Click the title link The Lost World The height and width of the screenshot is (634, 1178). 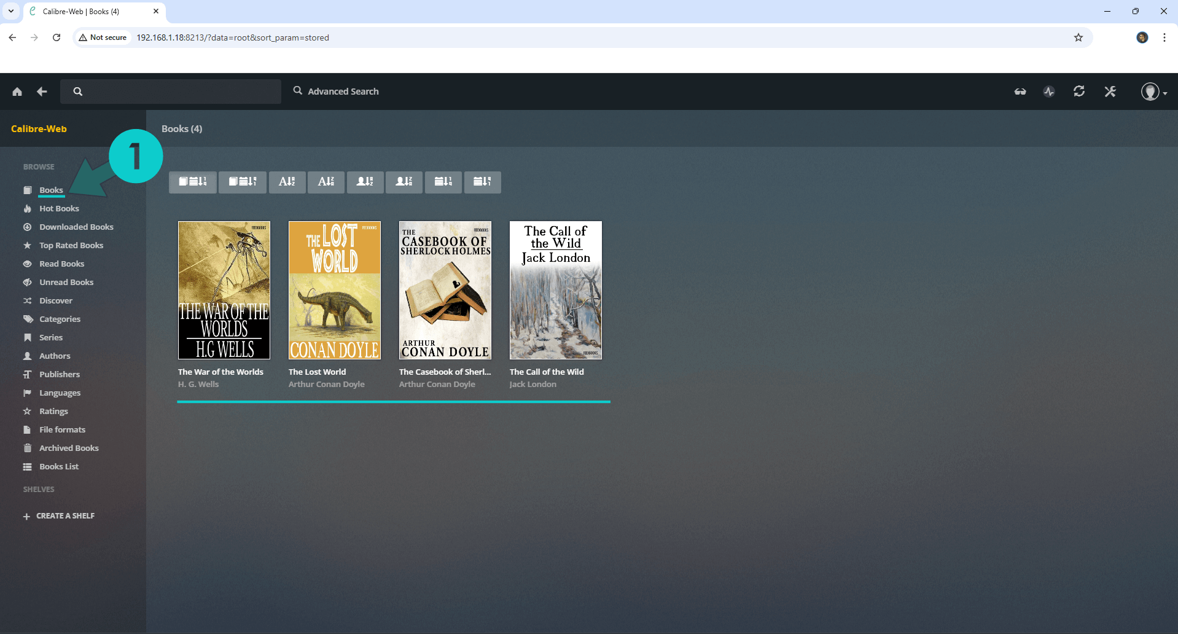tap(317, 372)
